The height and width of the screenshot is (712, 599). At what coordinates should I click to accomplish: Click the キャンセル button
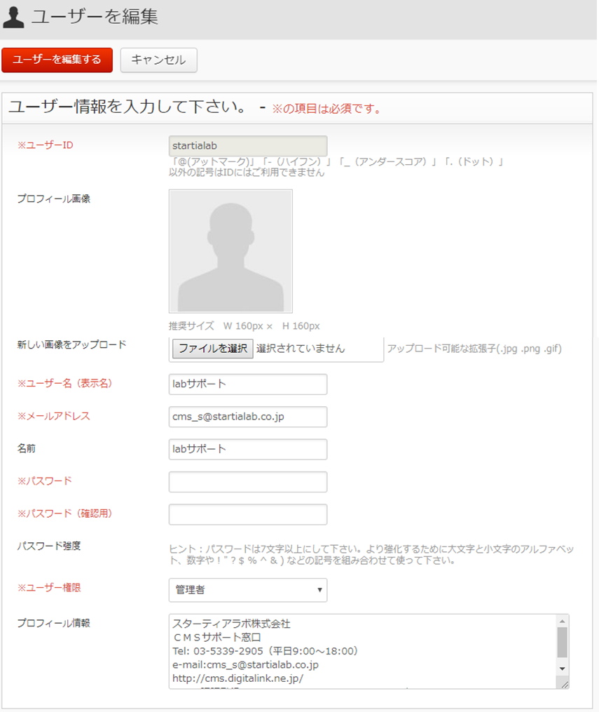tap(159, 60)
